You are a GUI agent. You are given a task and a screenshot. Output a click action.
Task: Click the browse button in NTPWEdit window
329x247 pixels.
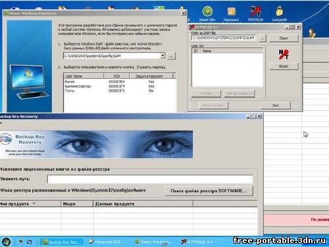click(x=263, y=38)
